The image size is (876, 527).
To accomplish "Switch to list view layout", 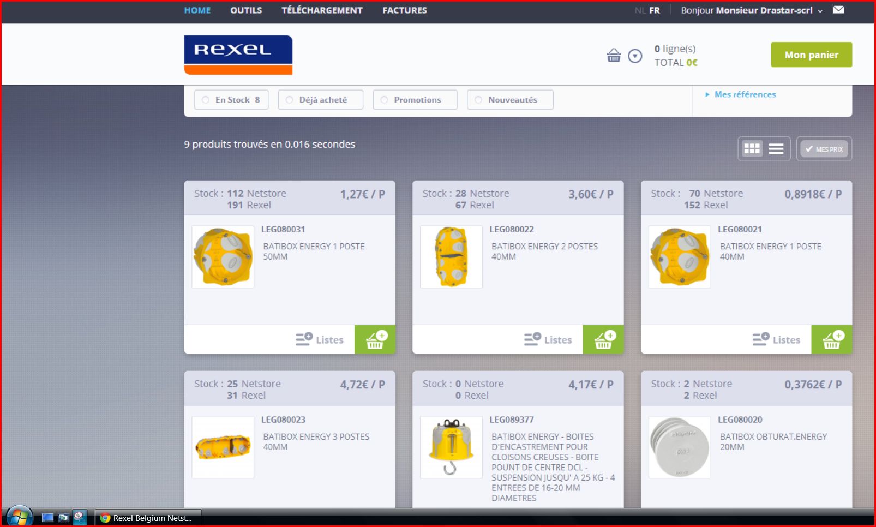I will pos(776,149).
